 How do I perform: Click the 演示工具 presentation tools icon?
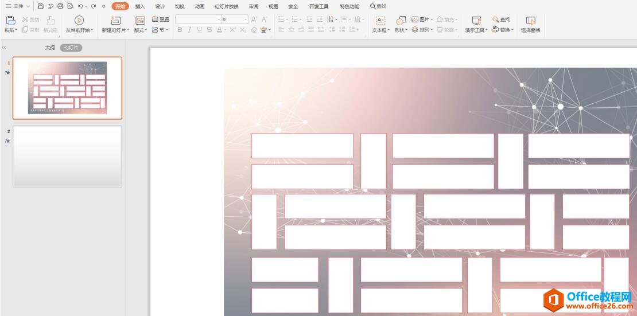tap(476, 21)
